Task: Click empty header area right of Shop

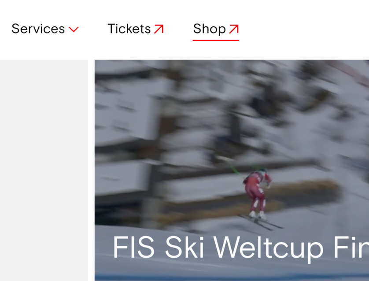Action: 303,30
